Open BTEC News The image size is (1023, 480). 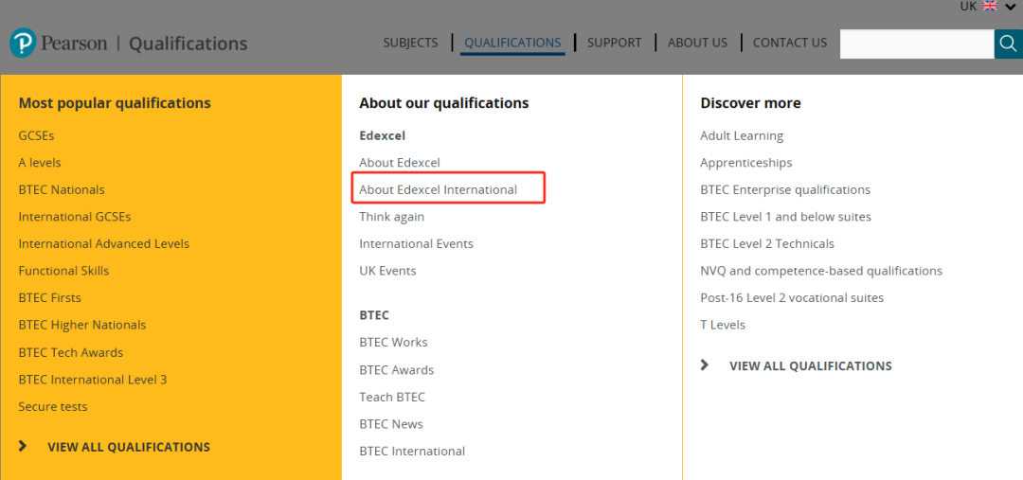[391, 424]
